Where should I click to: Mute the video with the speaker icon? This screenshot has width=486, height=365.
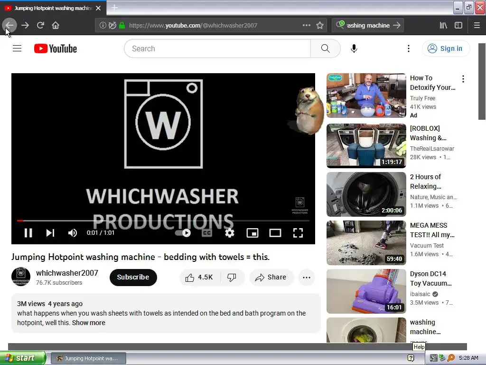[x=72, y=233]
